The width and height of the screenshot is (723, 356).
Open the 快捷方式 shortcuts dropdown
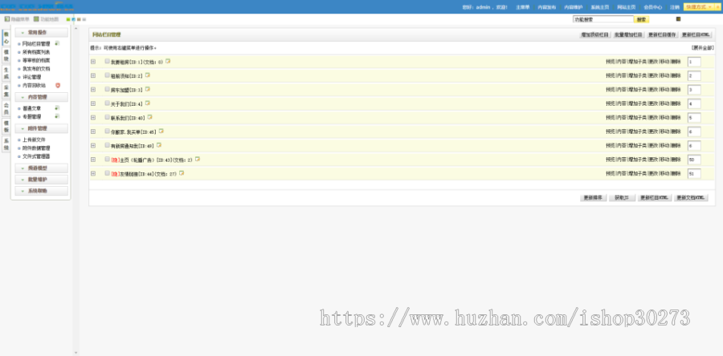pyautogui.click(x=698, y=7)
